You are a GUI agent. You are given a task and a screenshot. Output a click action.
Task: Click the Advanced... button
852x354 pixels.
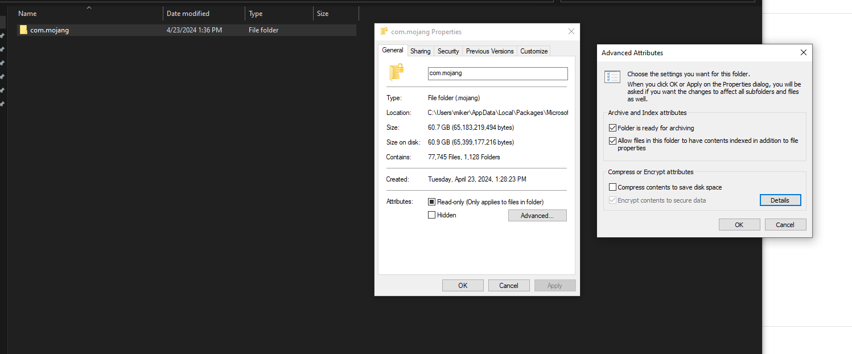point(537,216)
